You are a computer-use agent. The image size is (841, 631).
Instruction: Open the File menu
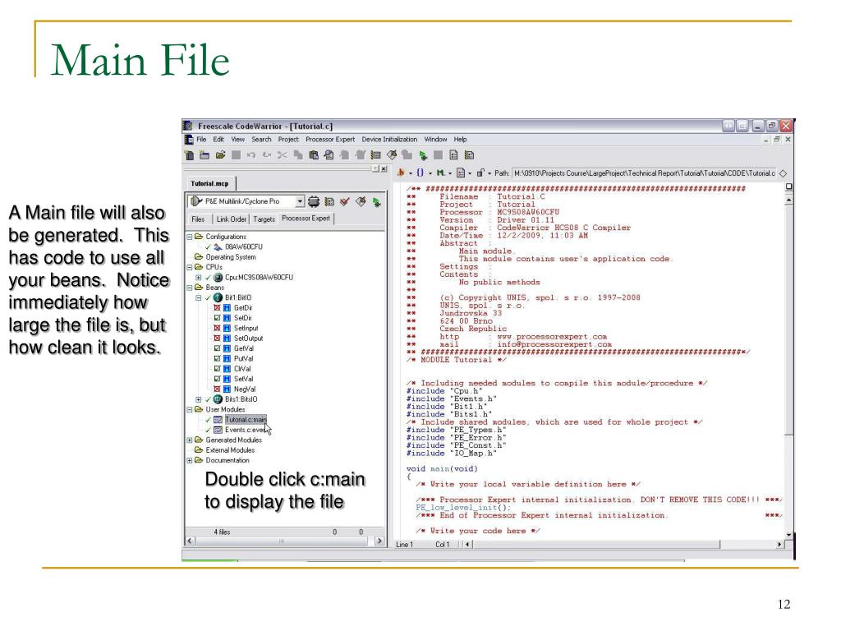pos(201,140)
